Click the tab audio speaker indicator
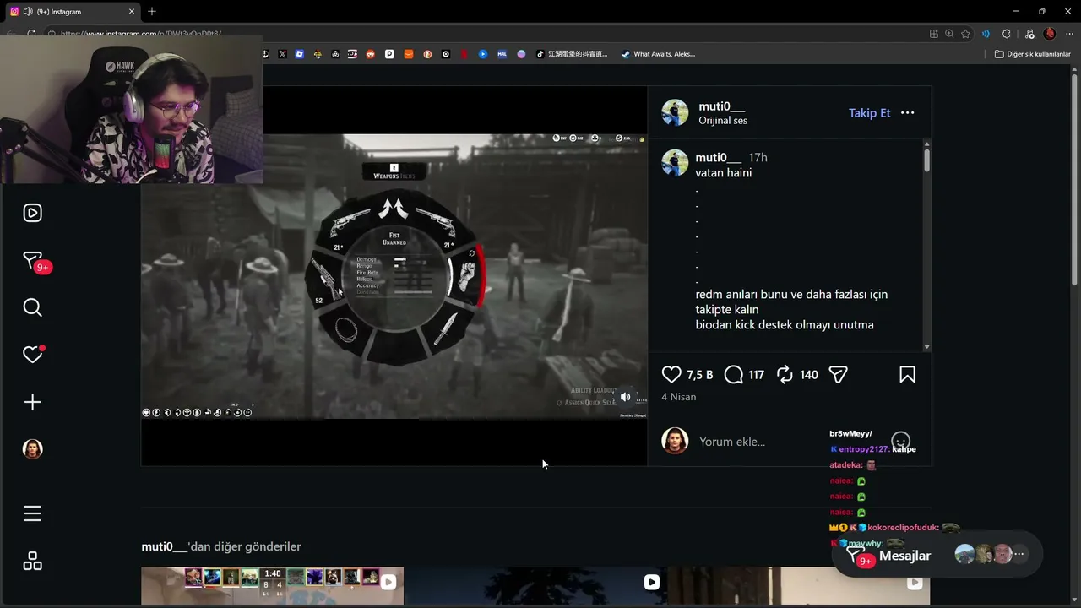This screenshot has height=608, width=1081. point(28,12)
